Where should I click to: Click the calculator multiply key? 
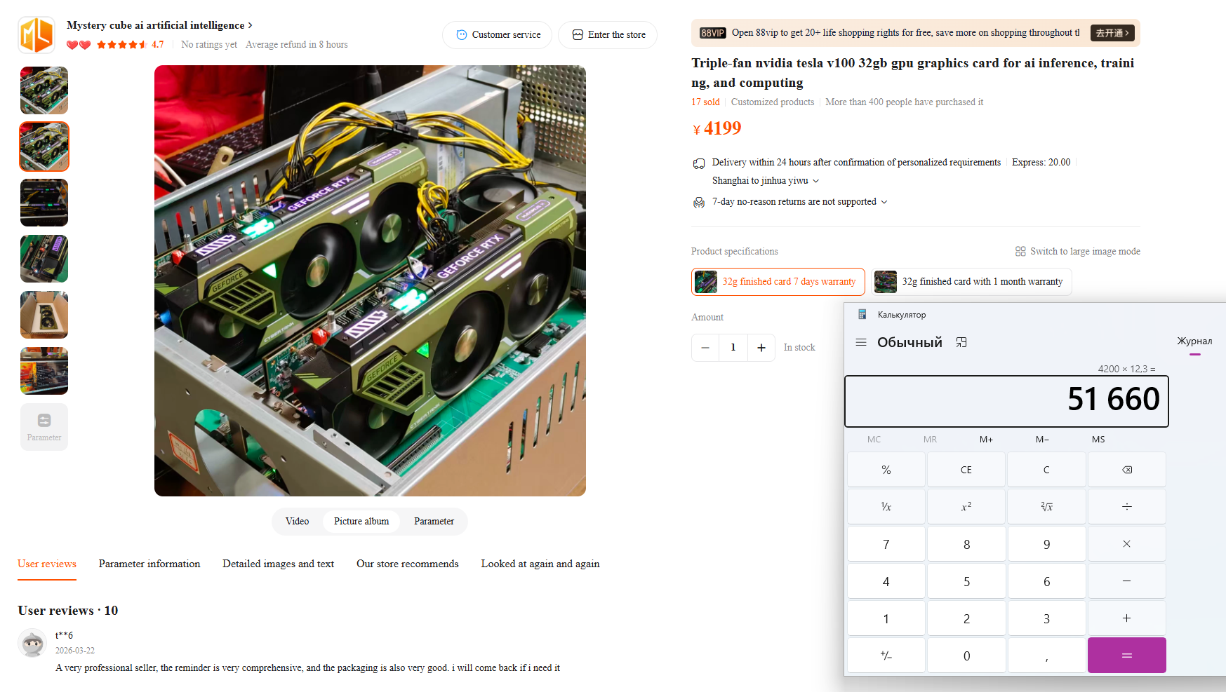pyautogui.click(x=1127, y=544)
